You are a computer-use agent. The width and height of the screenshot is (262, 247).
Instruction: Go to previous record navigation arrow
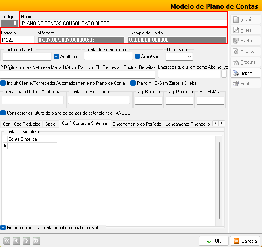pos(17,241)
